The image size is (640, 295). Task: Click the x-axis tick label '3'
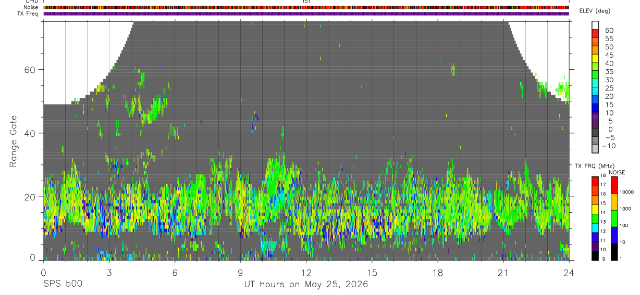109,272
